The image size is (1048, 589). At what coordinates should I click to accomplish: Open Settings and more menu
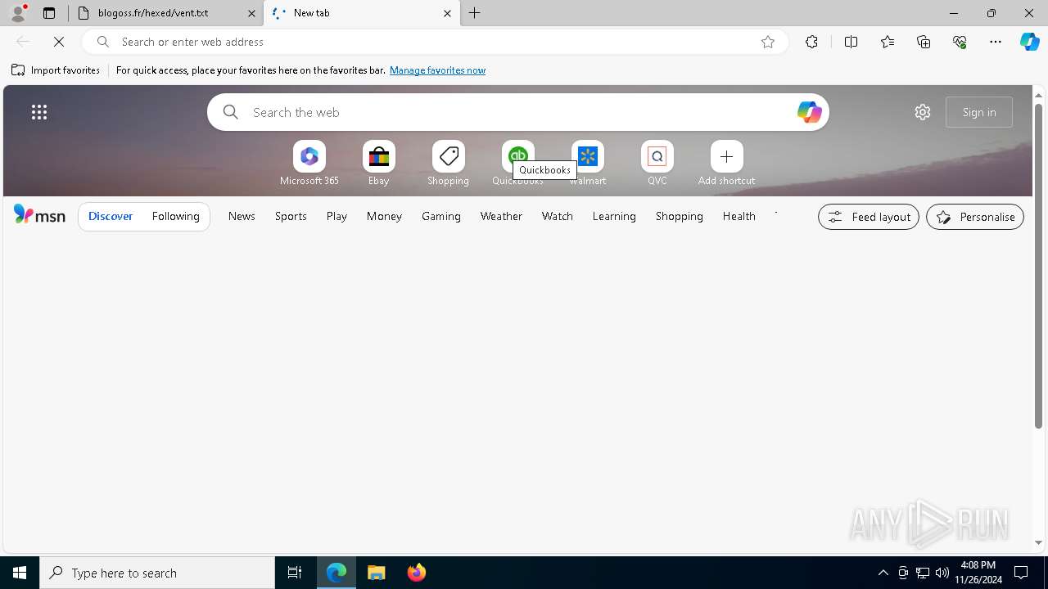tap(996, 42)
